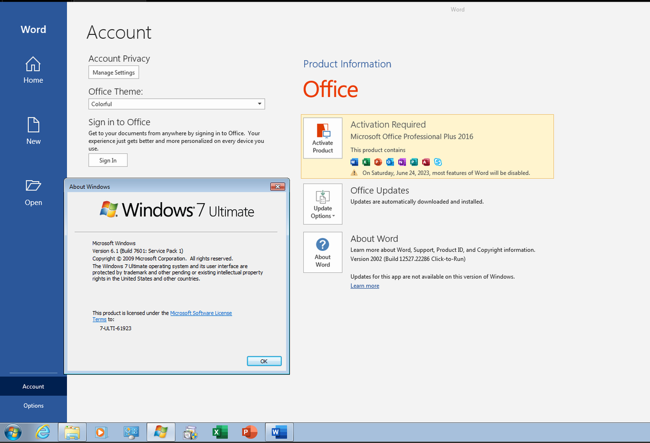Viewport: 650px width, 443px height.
Task: Click the Word taskbar button
Action: [279, 432]
